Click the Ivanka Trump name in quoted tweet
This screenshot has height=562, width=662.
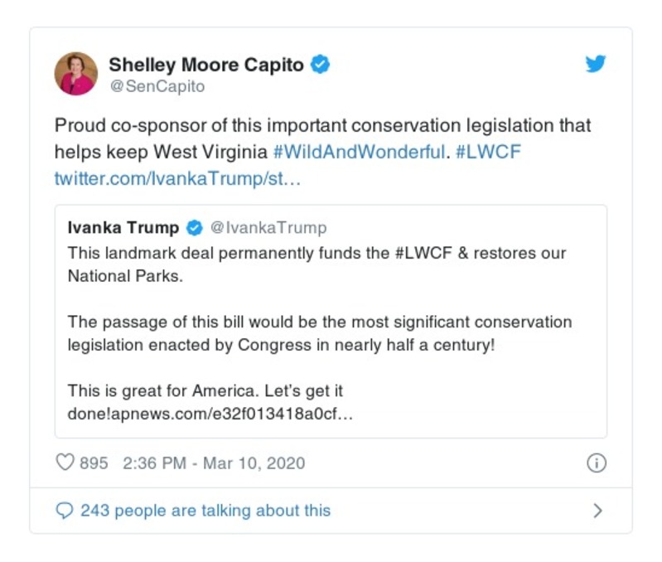123,227
